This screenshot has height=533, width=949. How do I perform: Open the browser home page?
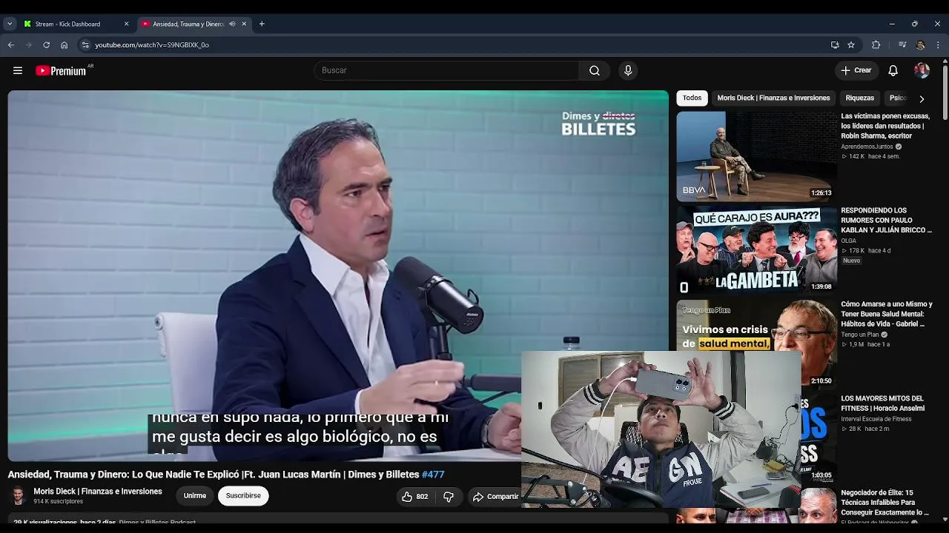pos(65,44)
